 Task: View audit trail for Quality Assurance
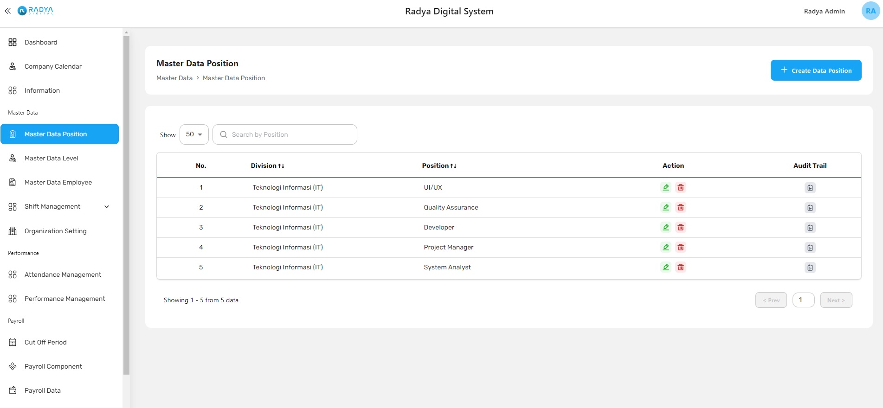810,208
